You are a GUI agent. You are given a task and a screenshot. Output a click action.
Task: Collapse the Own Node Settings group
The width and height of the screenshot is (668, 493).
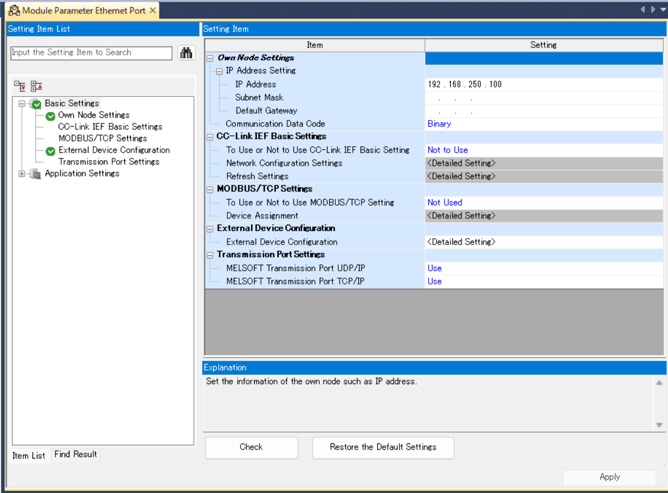tap(210, 58)
